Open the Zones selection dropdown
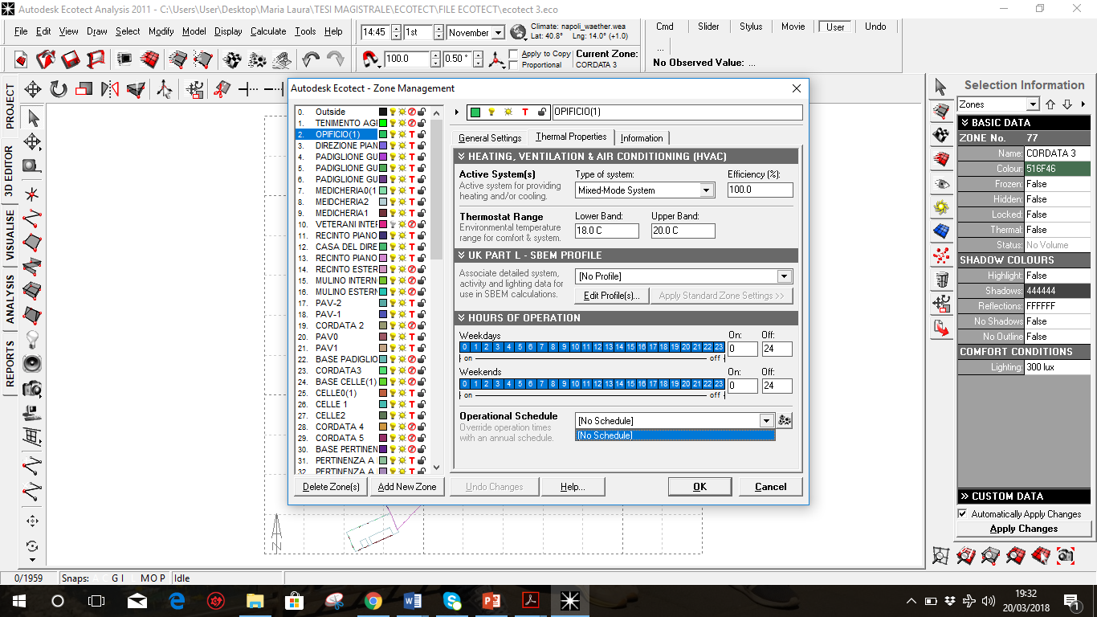Viewport: 1097px width, 617px height. [1033, 104]
